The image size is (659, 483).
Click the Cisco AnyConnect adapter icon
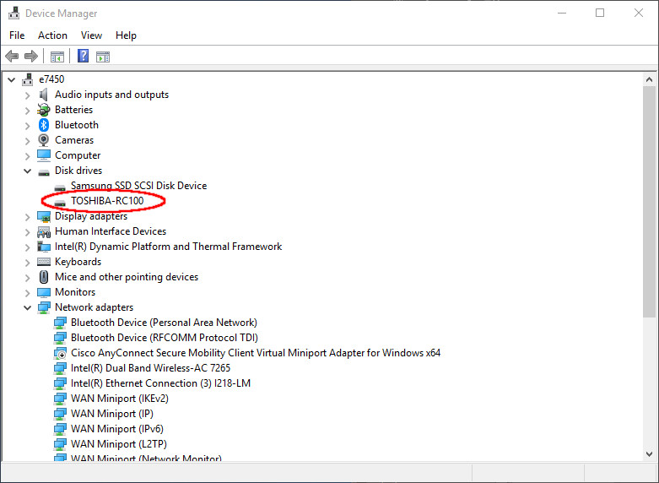coord(60,353)
